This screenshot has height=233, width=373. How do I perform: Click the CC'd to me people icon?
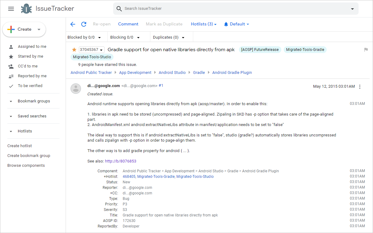pos(11,66)
